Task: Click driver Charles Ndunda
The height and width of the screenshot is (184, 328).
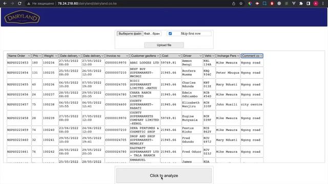Action: pyautogui.click(x=192, y=84)
